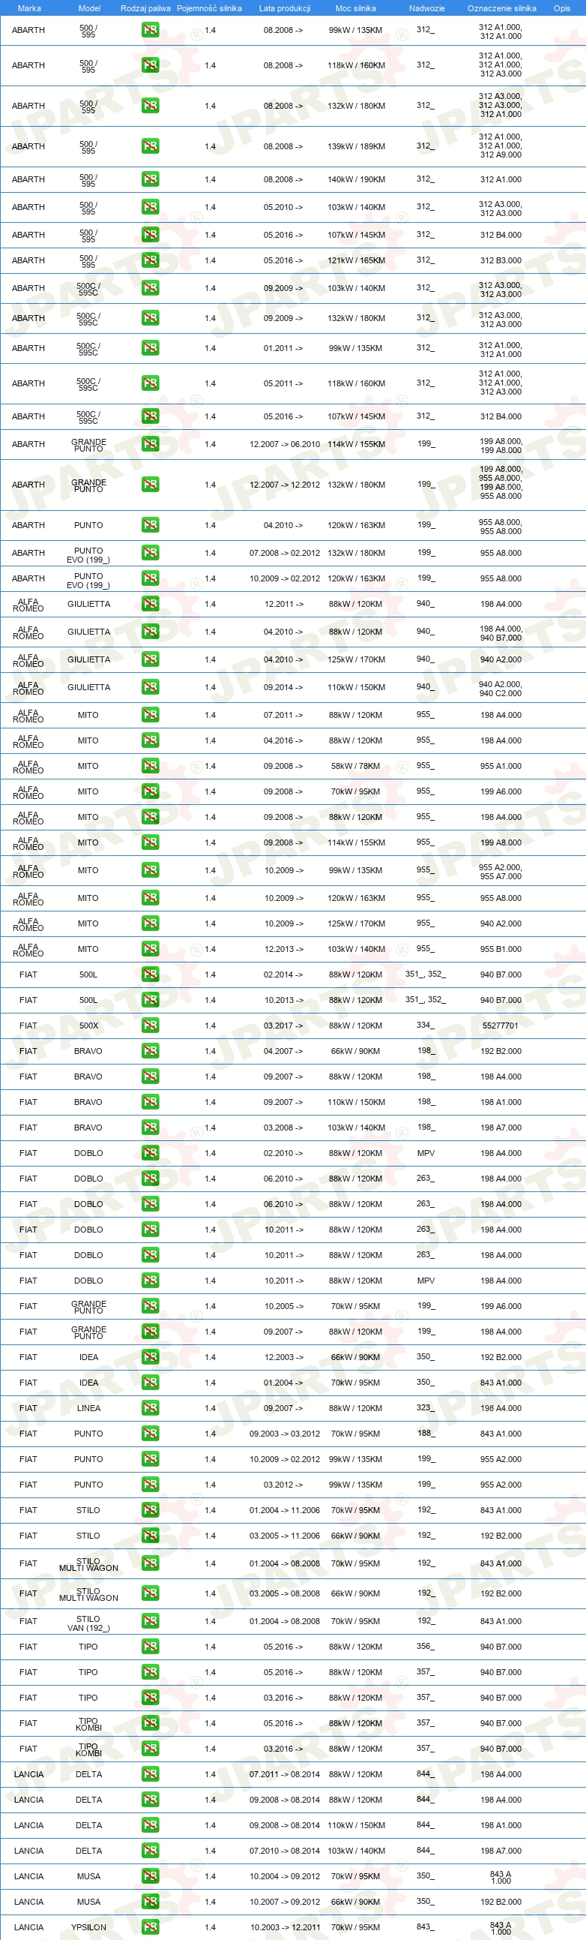The image size is (586, 1940).
Task: Click fuel icon in Abarth 139kW/189KM row
Action: [x=150, y=146]
